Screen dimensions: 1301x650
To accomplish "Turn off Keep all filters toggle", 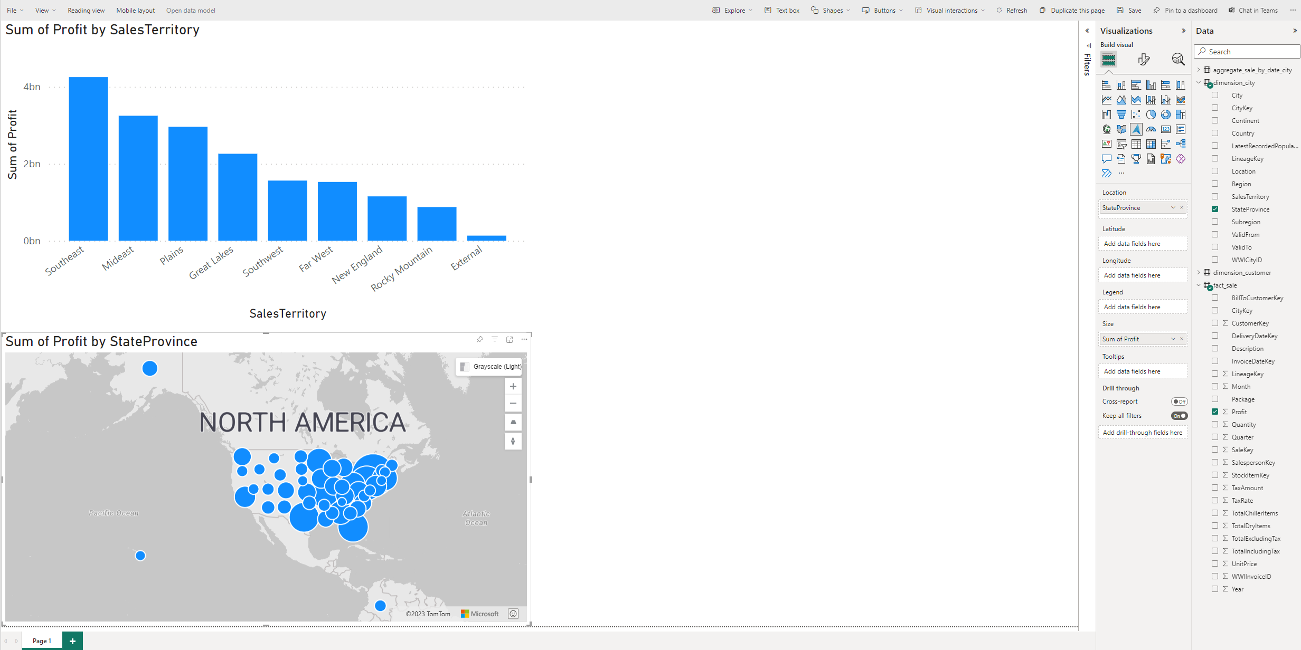I will pyautogui.click(x=1179, y=416).
